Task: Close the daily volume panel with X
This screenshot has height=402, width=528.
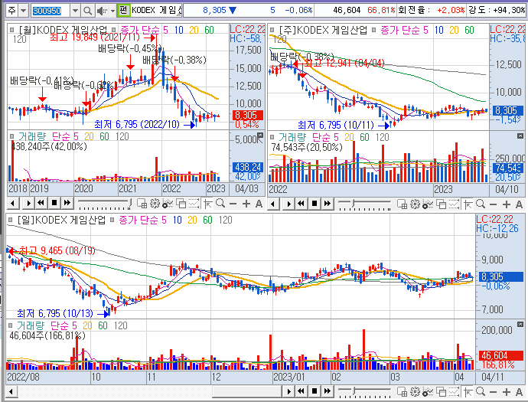Action: point(520,324)
